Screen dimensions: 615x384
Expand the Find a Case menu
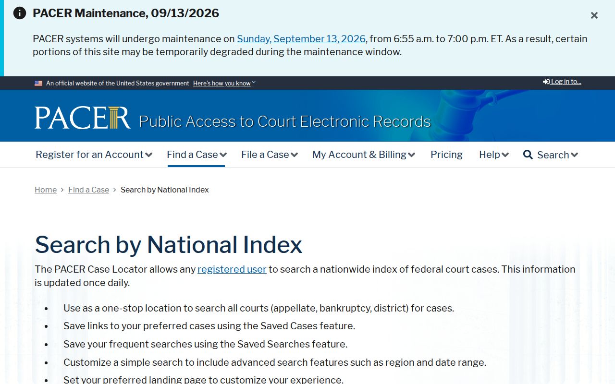[197, 155]
